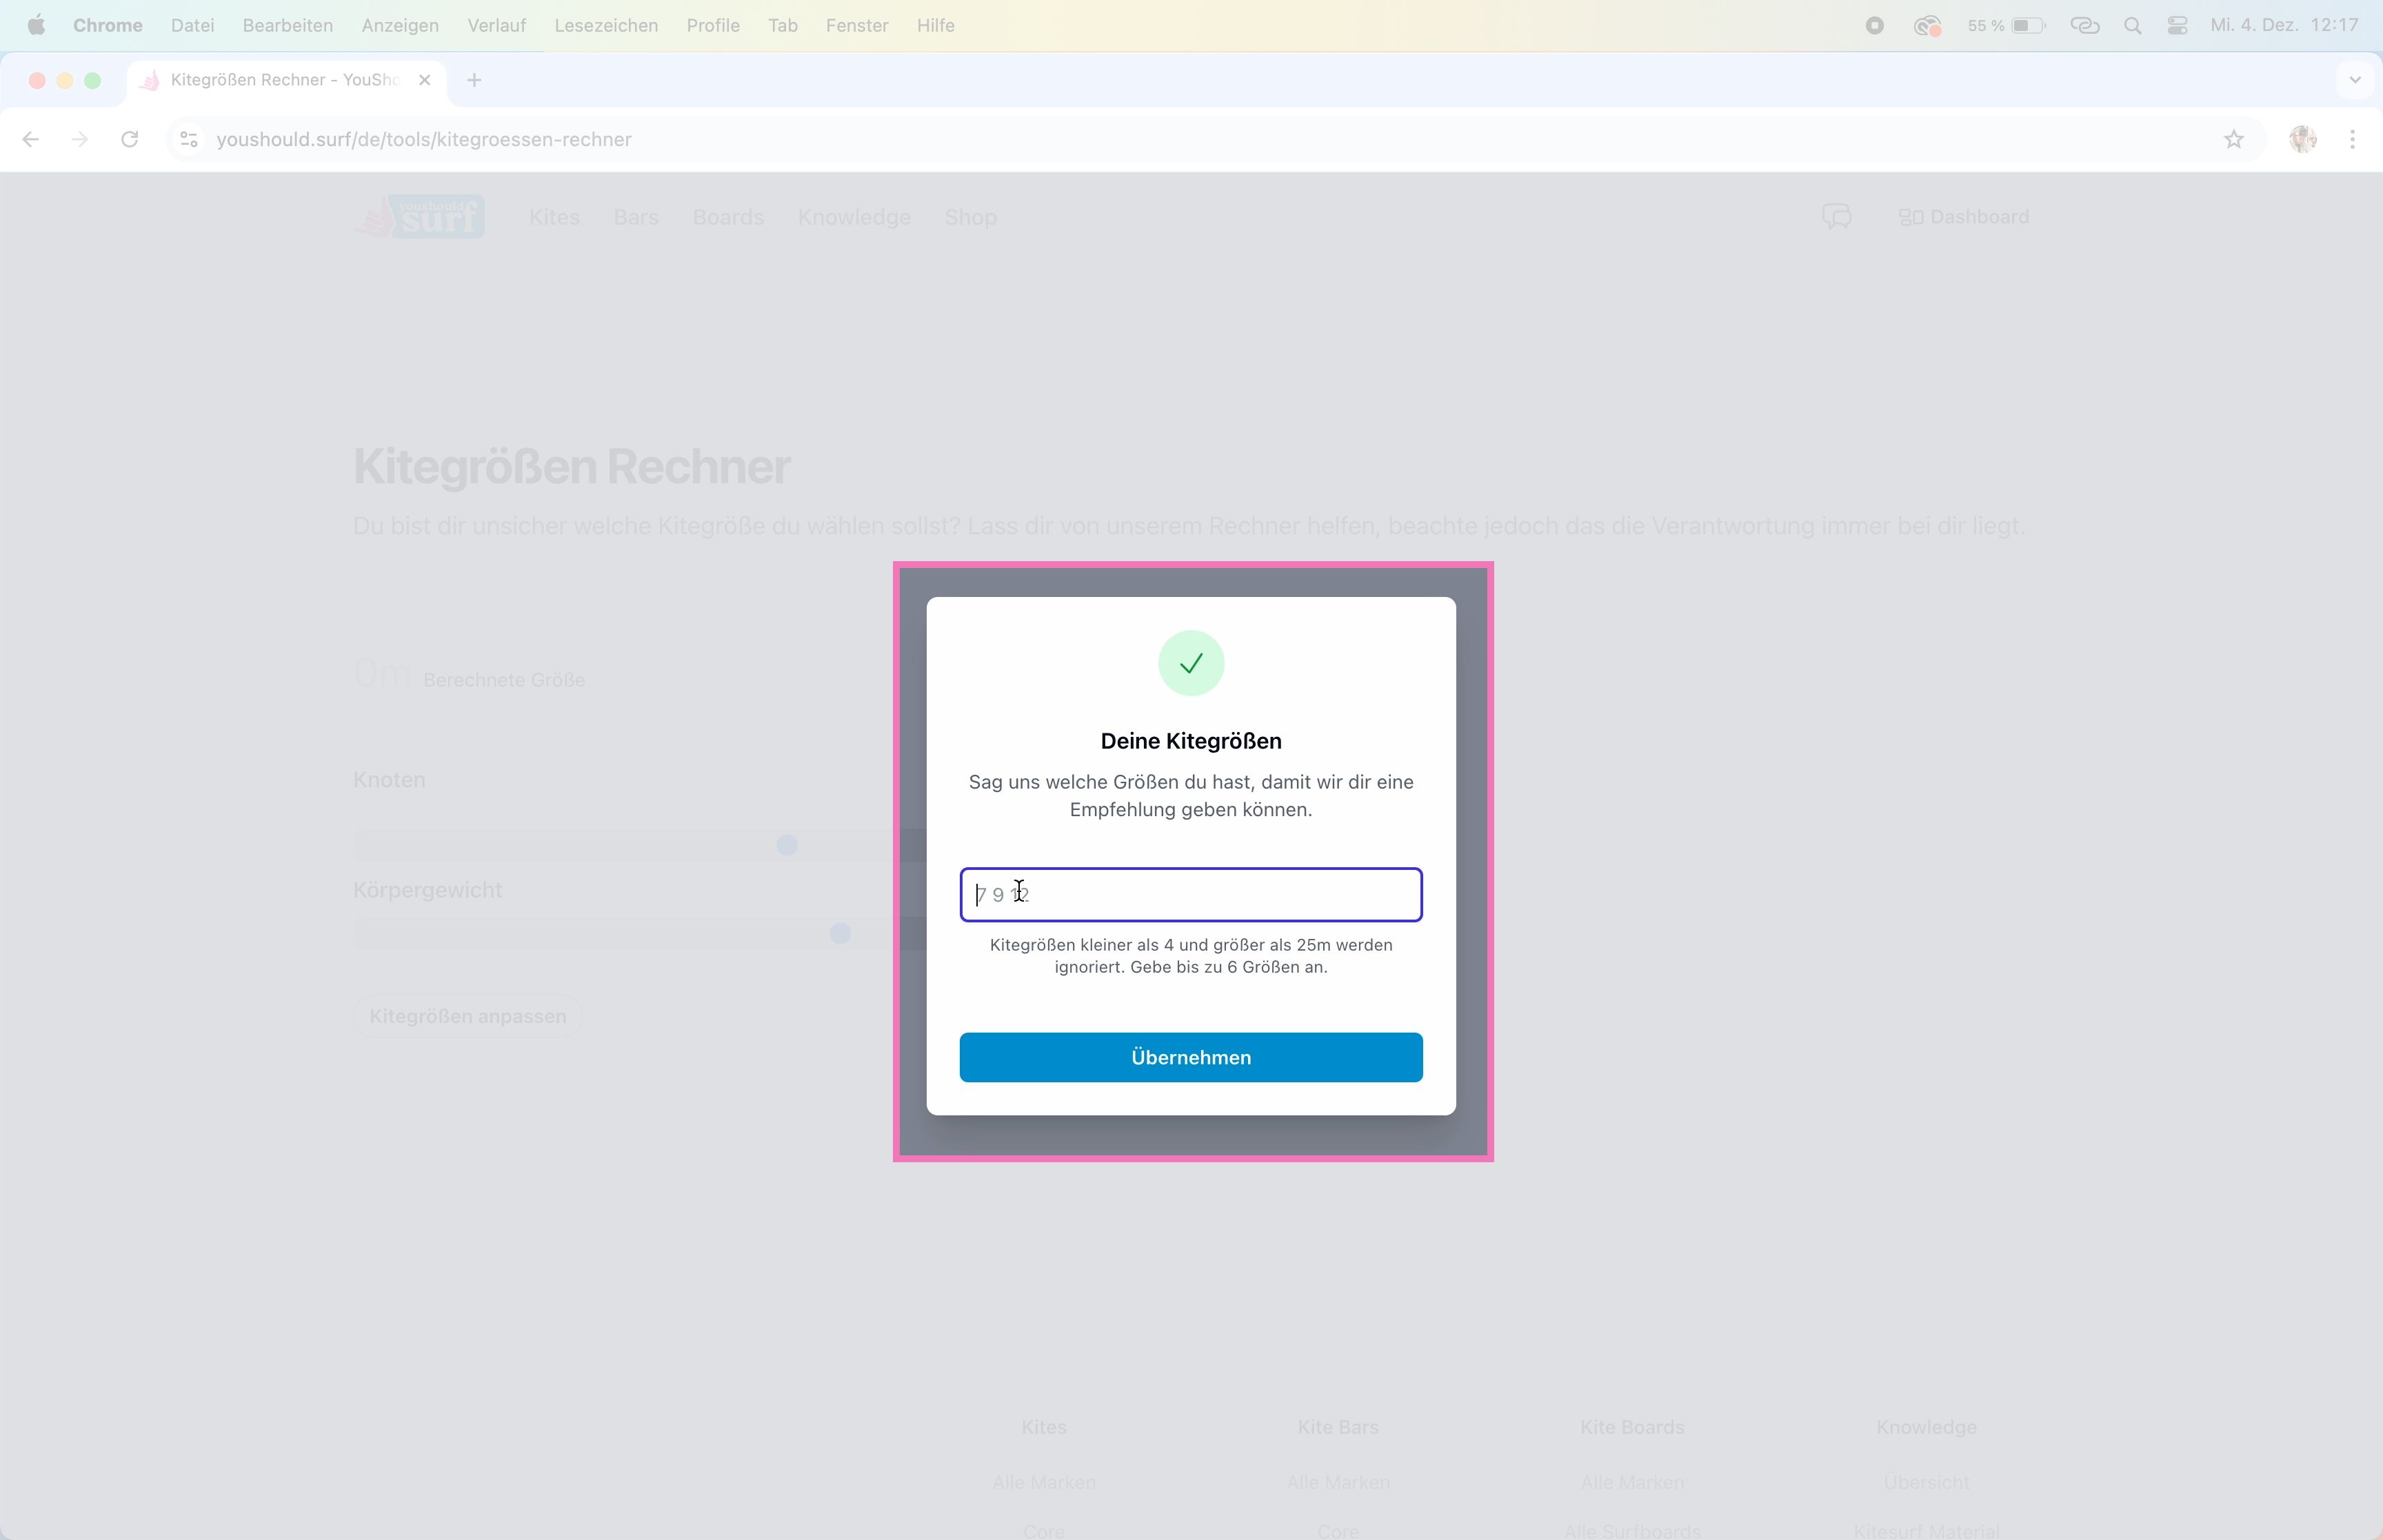Image resolution: width=2383 pixels, height=1540 pixels.
Task: Open a new tab with plus icon
Action: coord(474,80)
